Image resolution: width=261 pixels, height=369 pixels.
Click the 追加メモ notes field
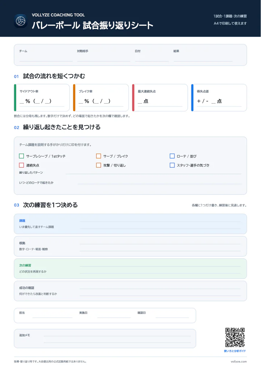tap(105, 339)
